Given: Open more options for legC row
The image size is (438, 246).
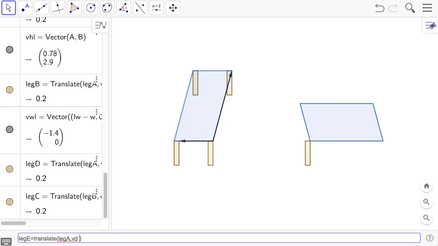Looking at the screenshot, I should pos(96,192).
